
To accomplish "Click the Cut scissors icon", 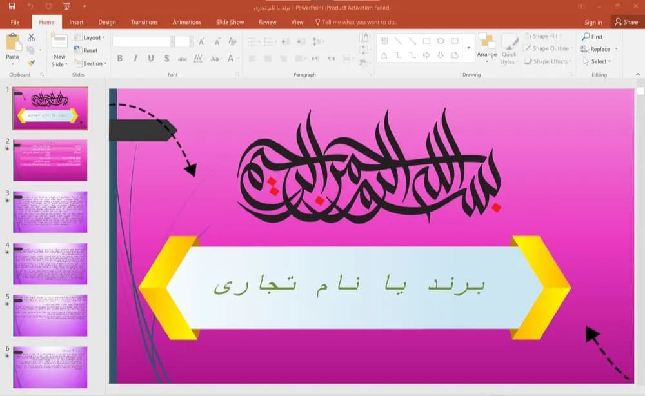I will point(31,37).
